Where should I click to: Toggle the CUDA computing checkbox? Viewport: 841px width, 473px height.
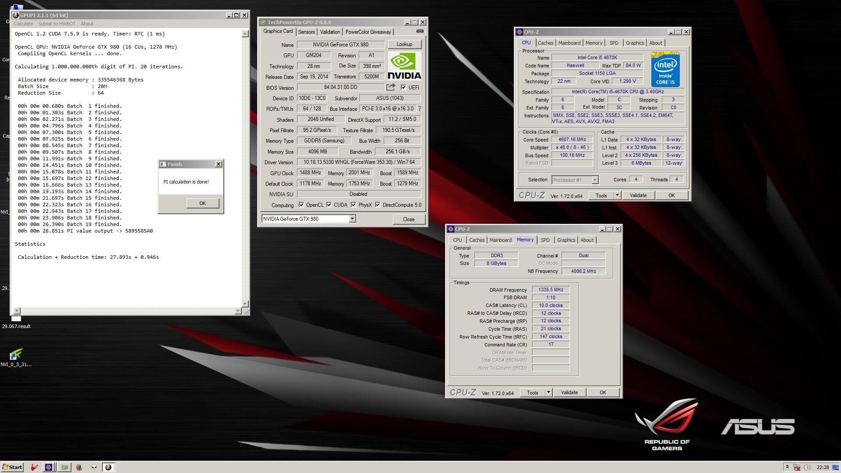click(329, 205)
